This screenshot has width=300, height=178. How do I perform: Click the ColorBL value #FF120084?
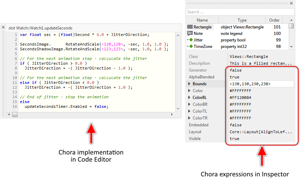click(240, 98)
